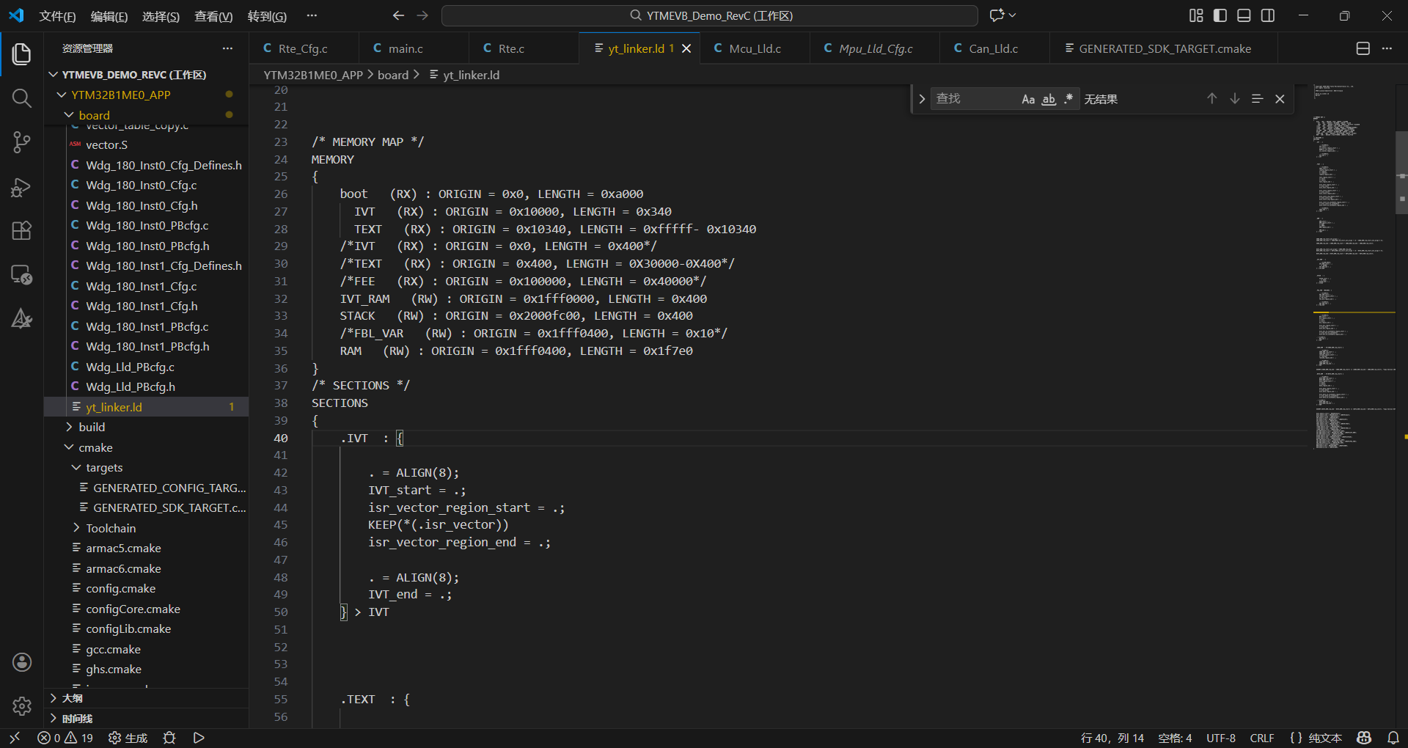Click the 生成 build button in status bar
Image resolution: width=1408 pixels, height=748 pixels.
(128, 738)
